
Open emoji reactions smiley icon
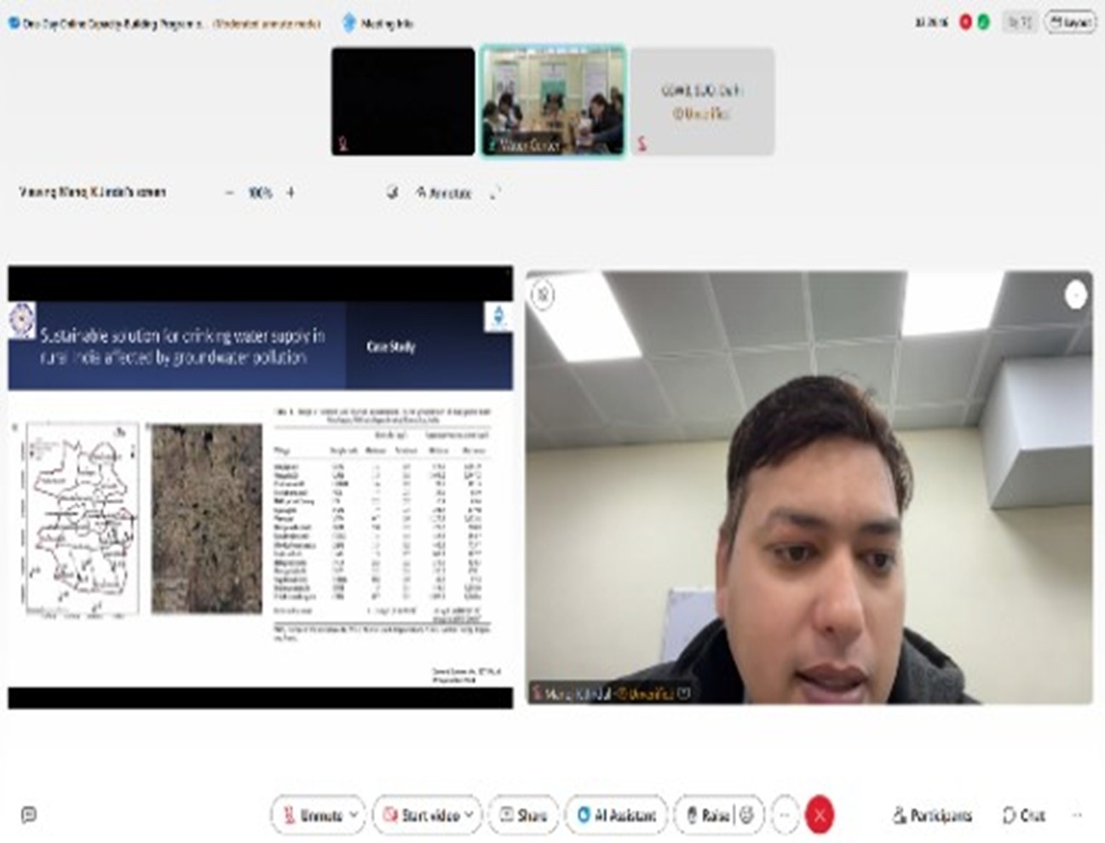[x=747, y=815]
